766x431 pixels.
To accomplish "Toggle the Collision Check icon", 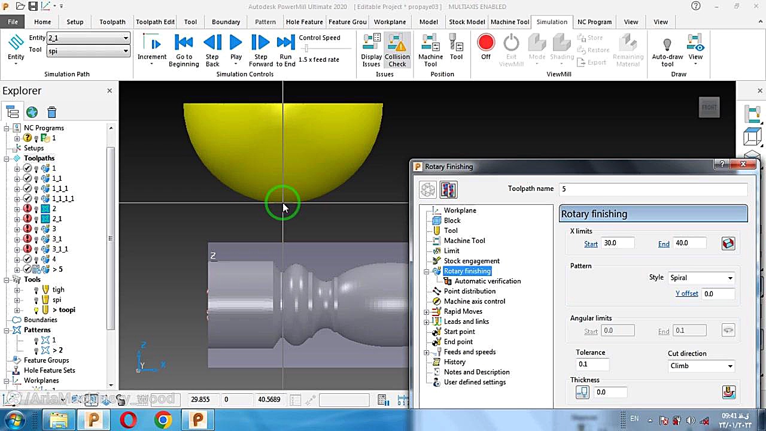I will click(x=397, y=43).
